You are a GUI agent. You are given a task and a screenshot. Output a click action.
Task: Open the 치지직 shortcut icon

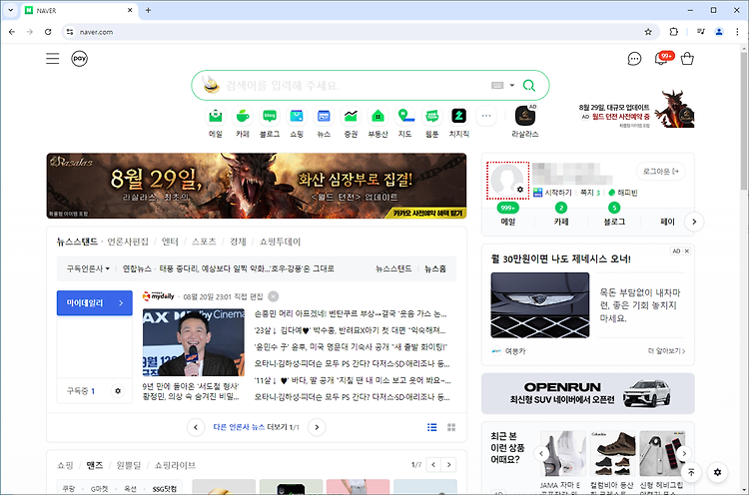[459, 116]
